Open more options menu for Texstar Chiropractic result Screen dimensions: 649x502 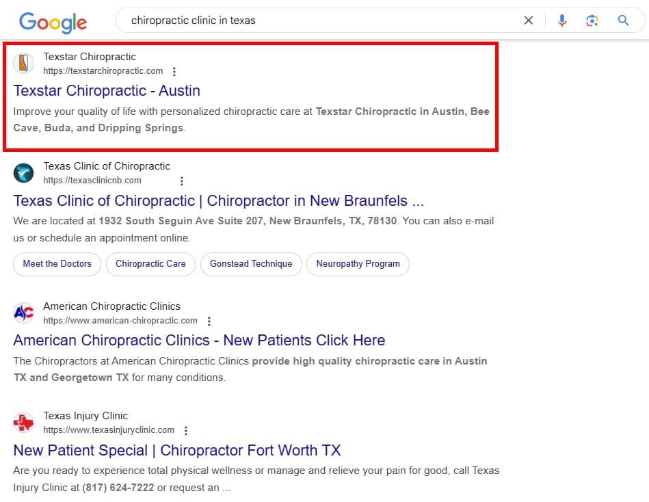[174, 72]
